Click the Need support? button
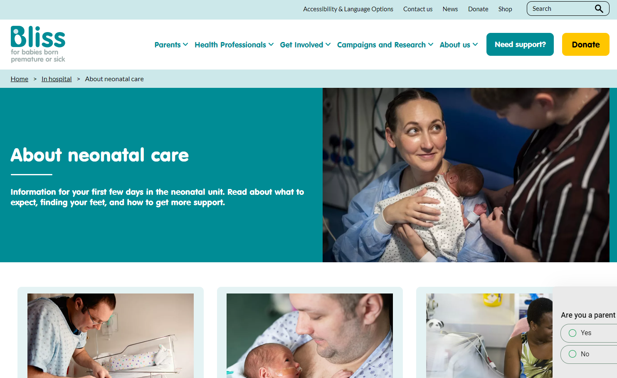 (x=520, y=45)
